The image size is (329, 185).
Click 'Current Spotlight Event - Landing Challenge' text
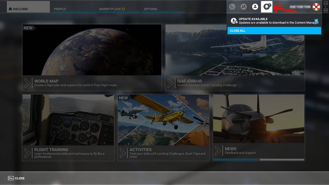207,85
